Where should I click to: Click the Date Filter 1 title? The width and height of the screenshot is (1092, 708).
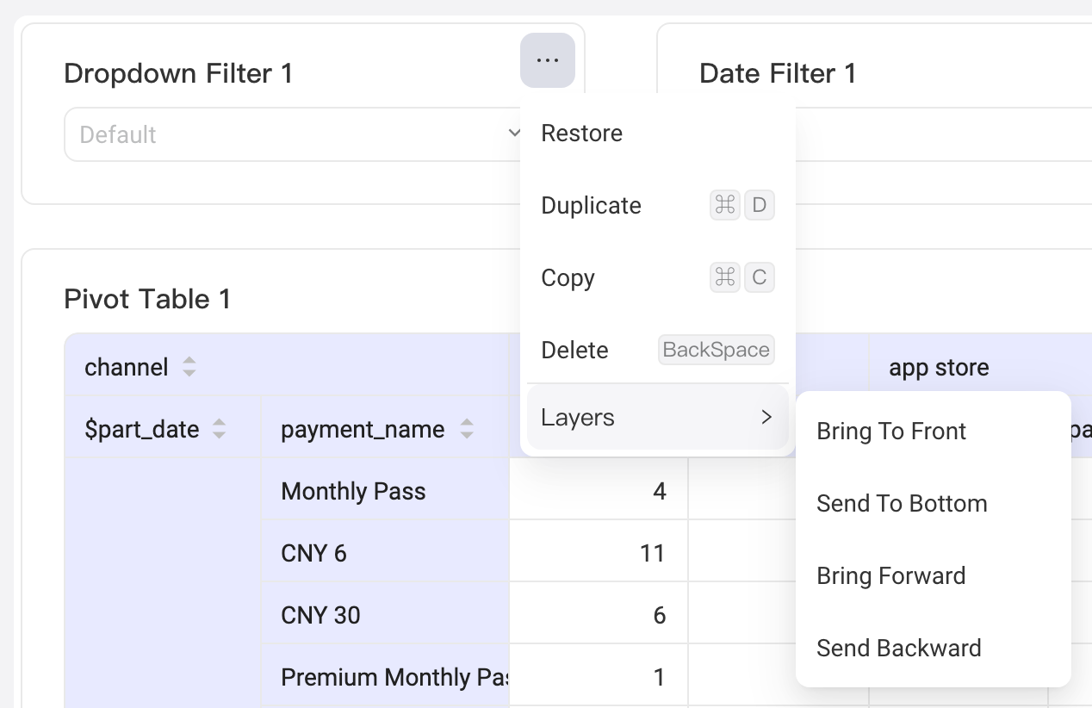coord(778,74)
